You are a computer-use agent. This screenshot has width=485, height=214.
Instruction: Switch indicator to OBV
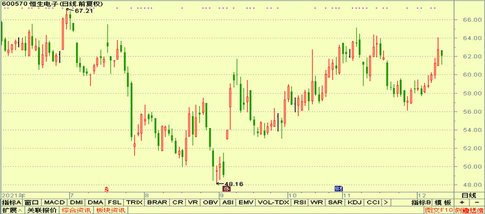210,203
